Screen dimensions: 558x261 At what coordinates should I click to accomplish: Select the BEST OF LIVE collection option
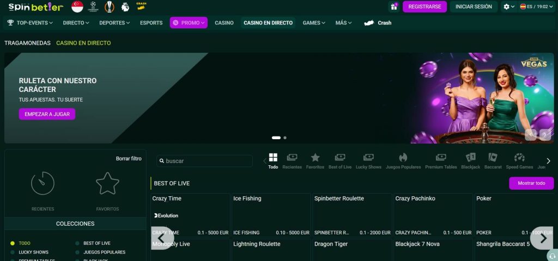click(x=93, y=243)
